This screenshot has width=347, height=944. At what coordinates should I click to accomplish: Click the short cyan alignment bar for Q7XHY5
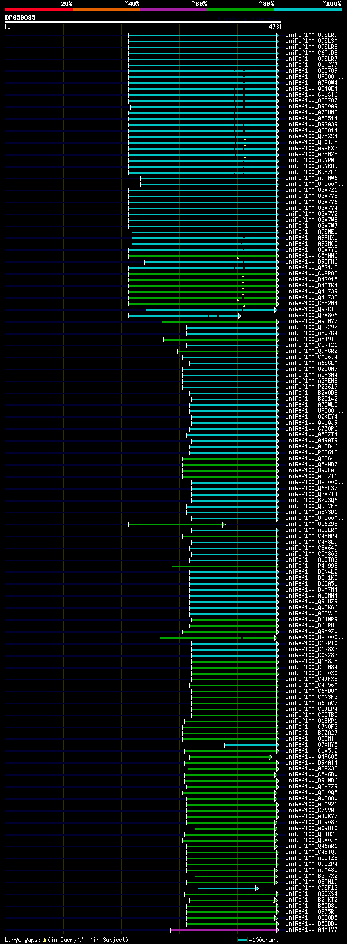click(252, 745)
